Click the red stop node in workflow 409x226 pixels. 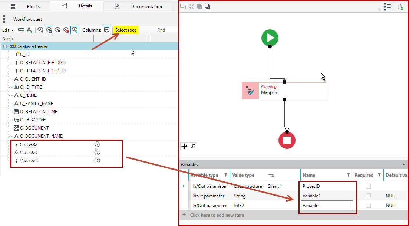(x=287, y=140)
